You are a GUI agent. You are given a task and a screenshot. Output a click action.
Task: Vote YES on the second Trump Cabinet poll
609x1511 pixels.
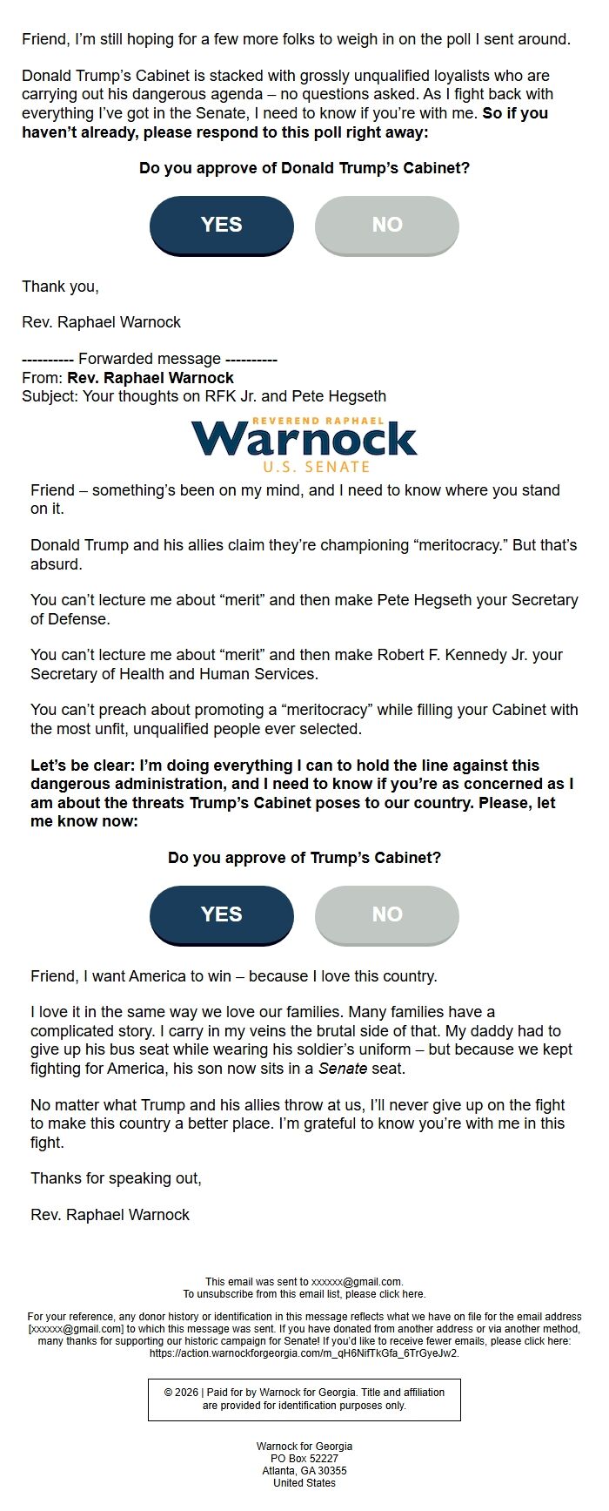coord(221,914)
